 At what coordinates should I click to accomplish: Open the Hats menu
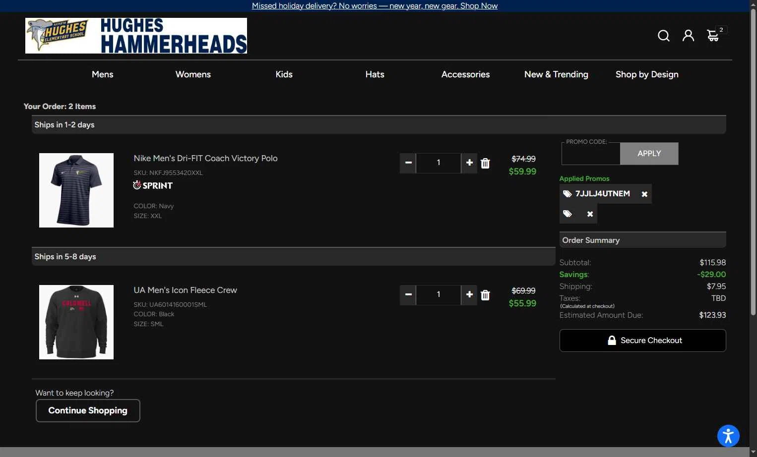375,74
